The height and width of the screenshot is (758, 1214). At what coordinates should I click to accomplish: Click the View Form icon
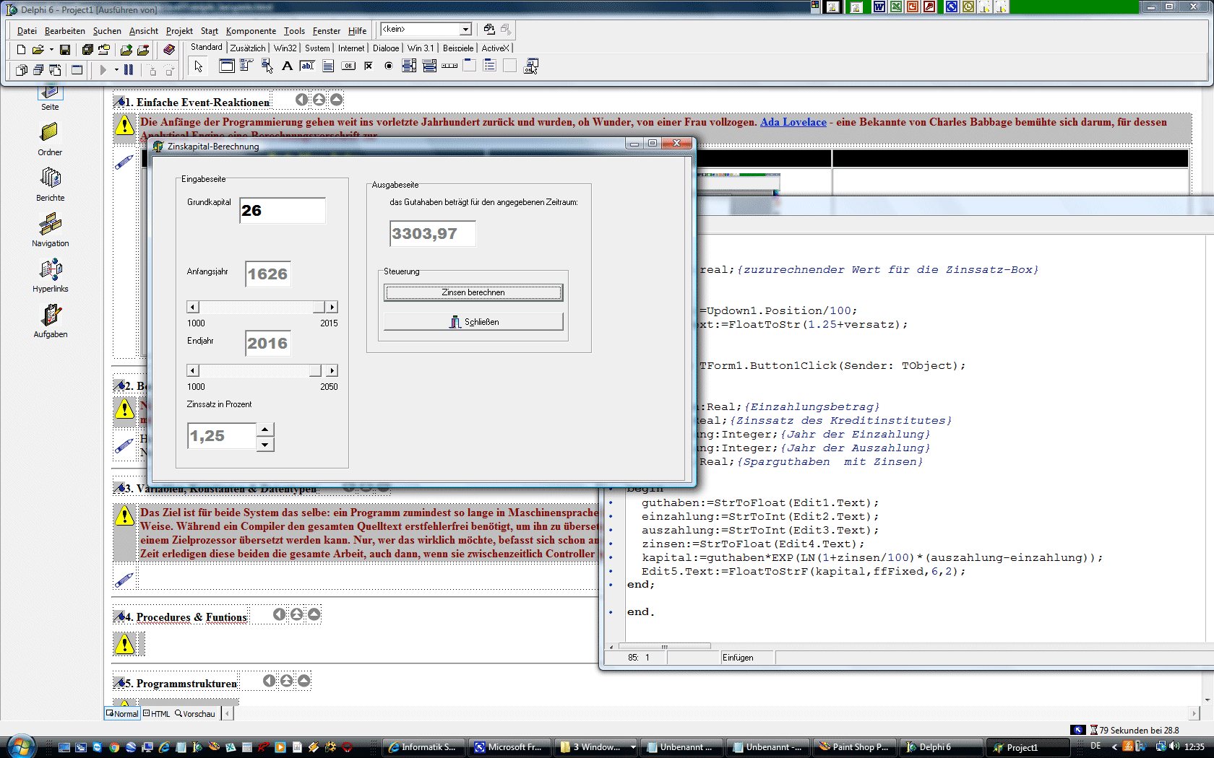(38, 70)
